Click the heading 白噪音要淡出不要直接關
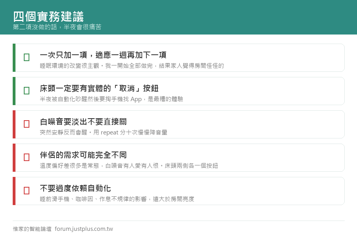 pos(83,122)
